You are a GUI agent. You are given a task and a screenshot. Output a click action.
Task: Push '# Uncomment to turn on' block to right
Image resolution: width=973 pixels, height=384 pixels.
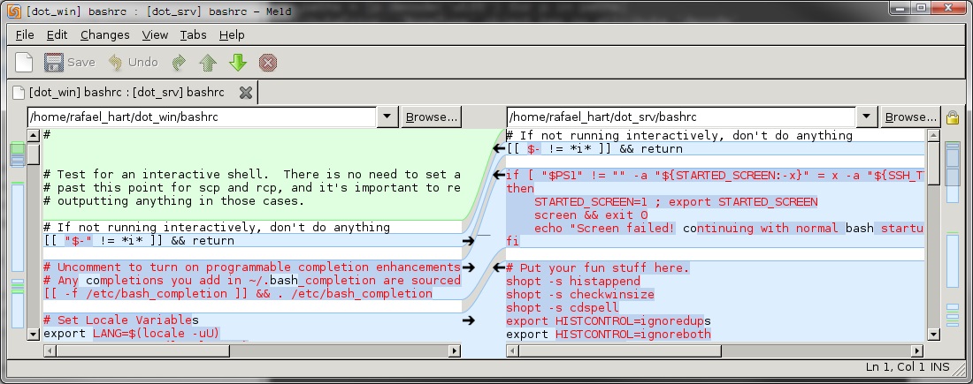(468, 267)
